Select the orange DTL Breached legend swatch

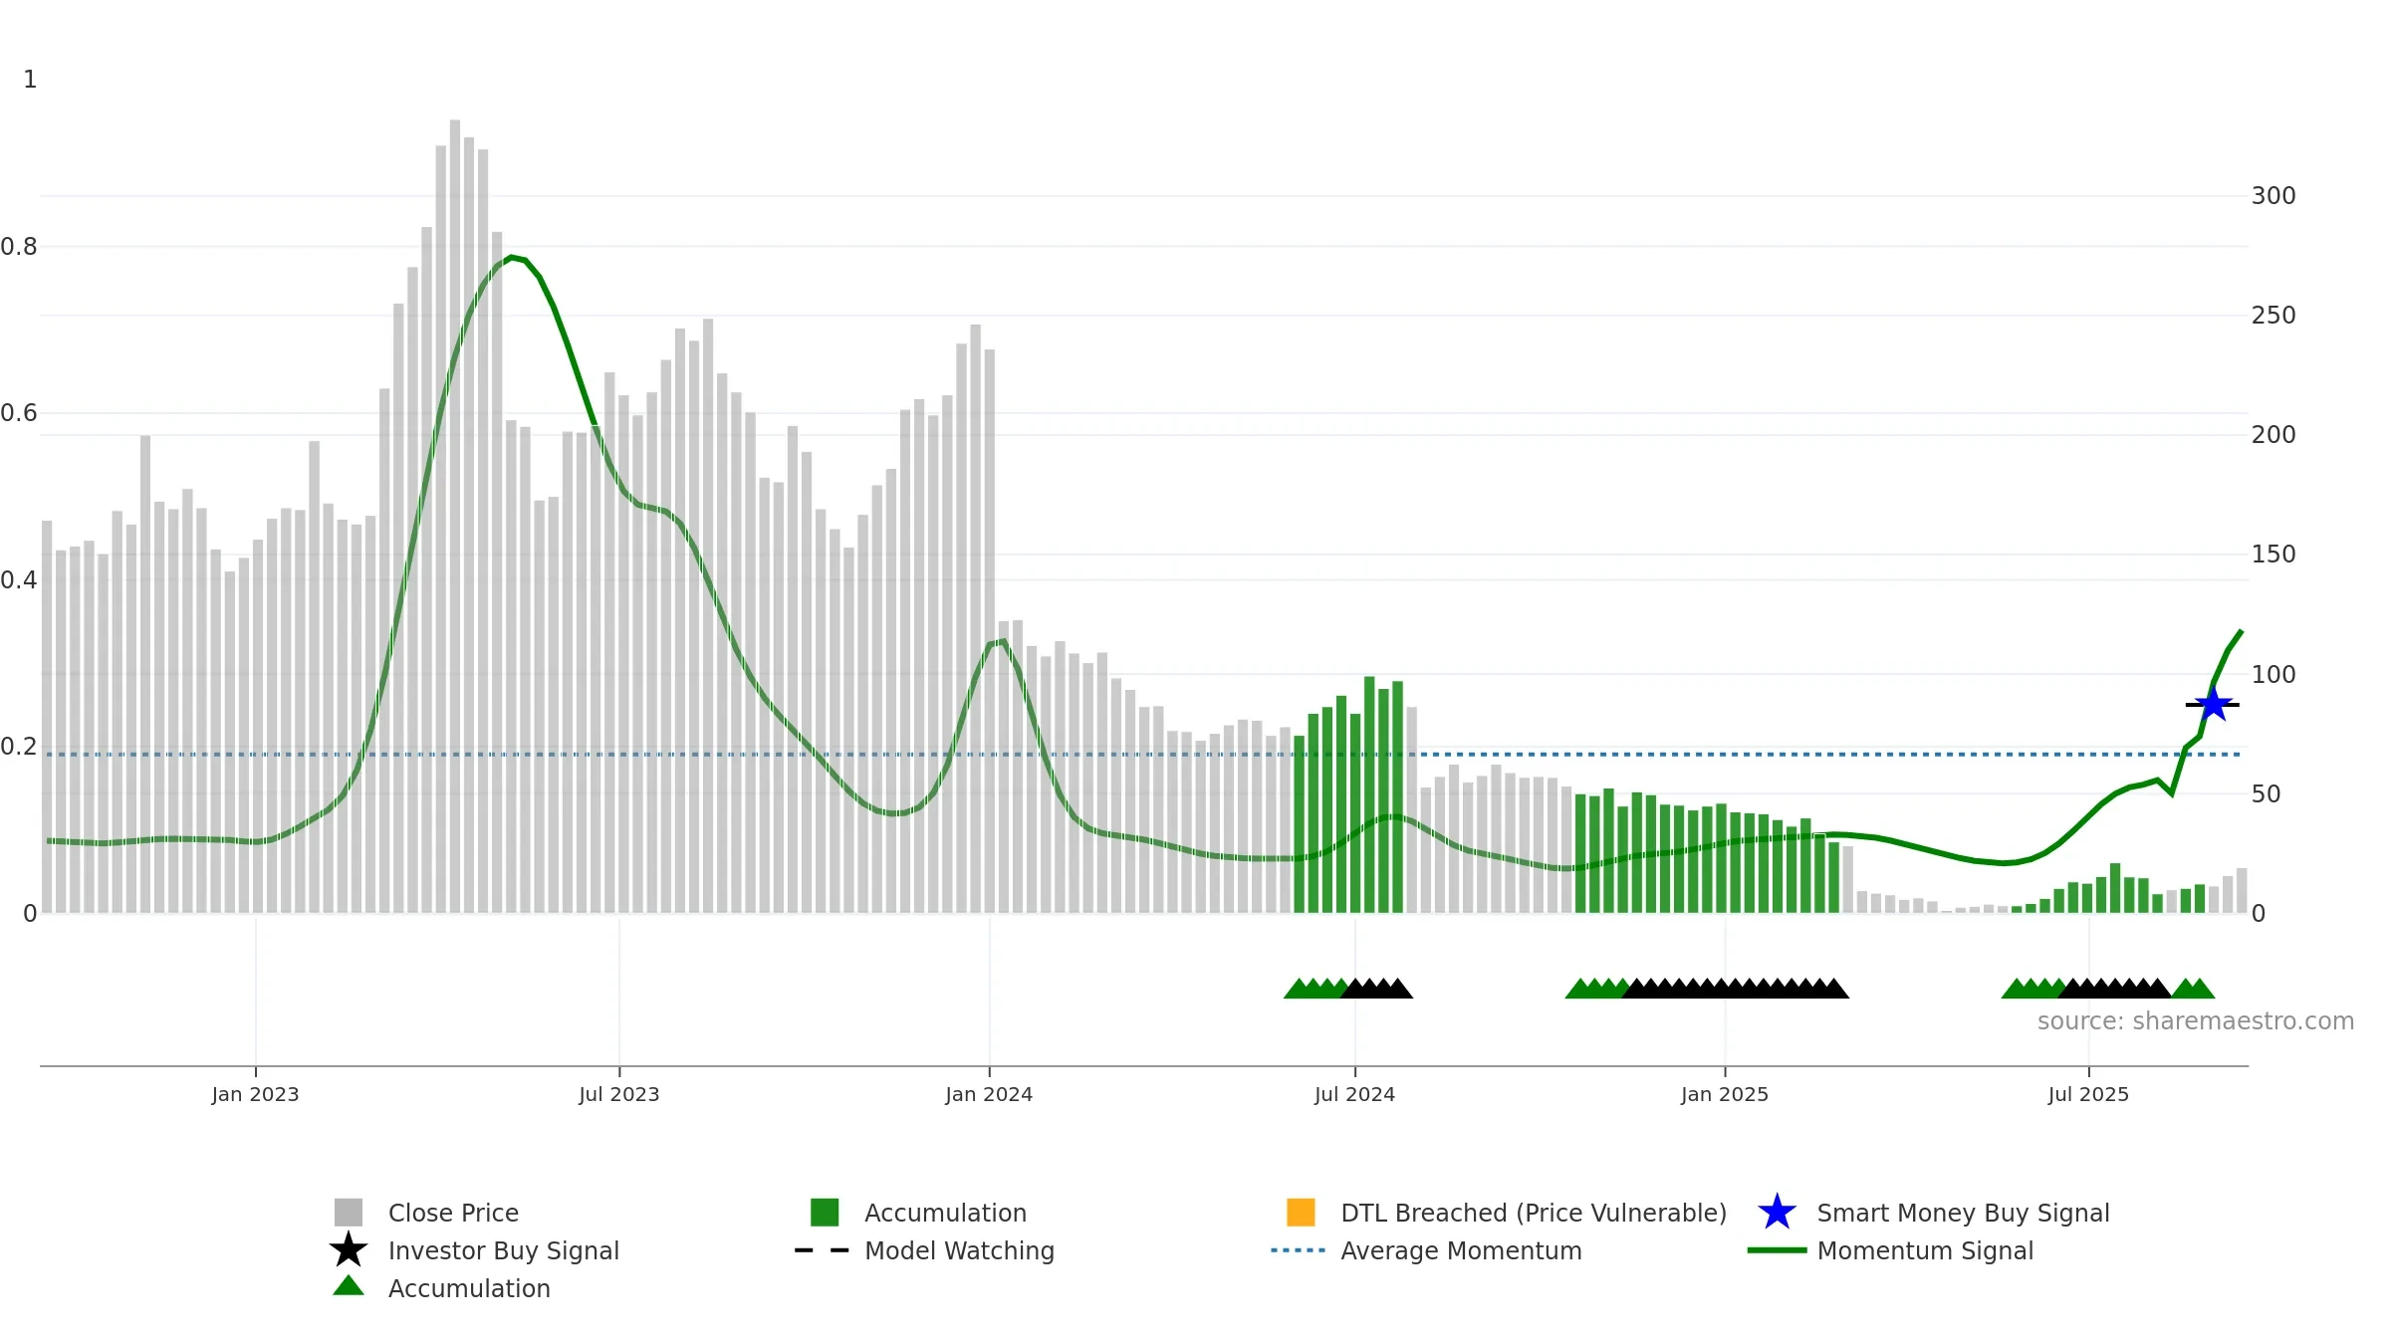[x=1301, y=1212]
